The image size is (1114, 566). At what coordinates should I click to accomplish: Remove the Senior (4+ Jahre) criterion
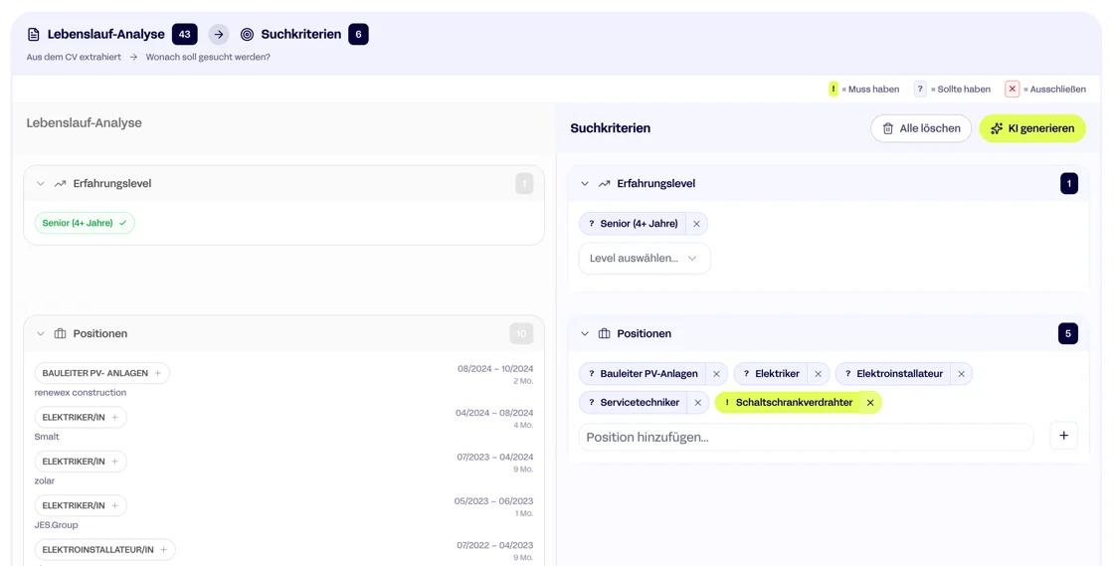(x=696, y=224)
